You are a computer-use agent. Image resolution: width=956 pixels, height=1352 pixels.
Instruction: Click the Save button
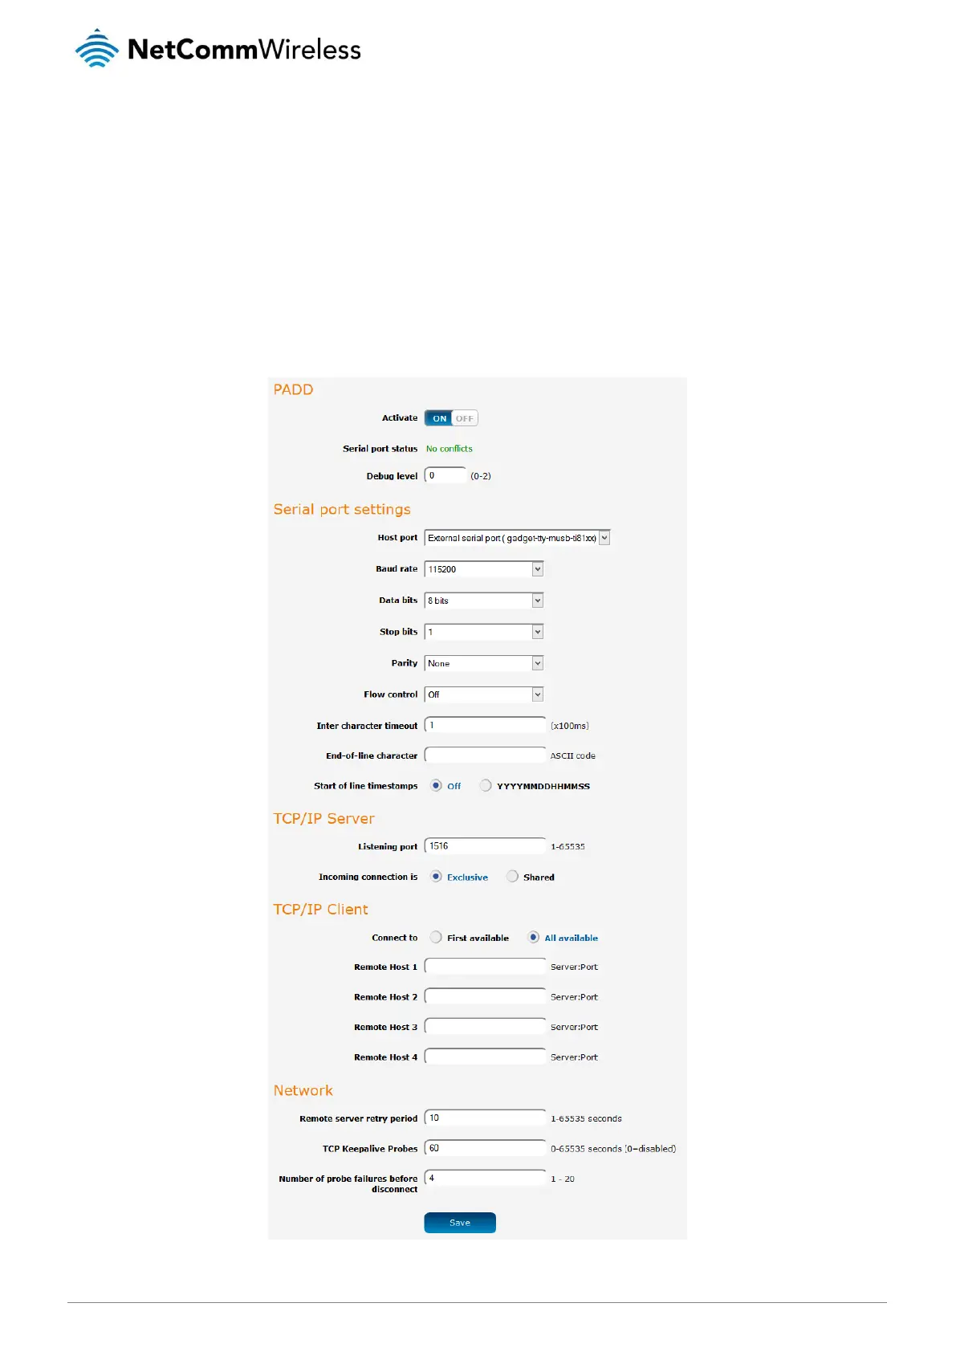(x=460, y=1223)
